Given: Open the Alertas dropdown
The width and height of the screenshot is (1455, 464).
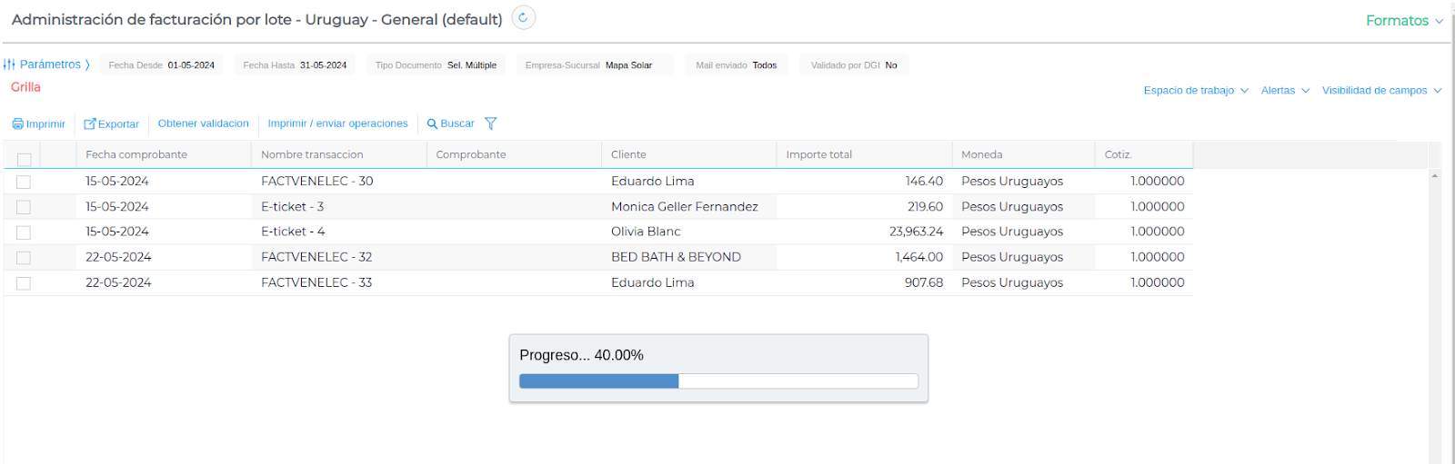Looking at the screenshot, I should tap(1285, 91).
